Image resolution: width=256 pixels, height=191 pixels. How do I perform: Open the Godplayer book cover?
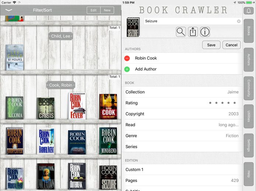(x=14, y=141)
